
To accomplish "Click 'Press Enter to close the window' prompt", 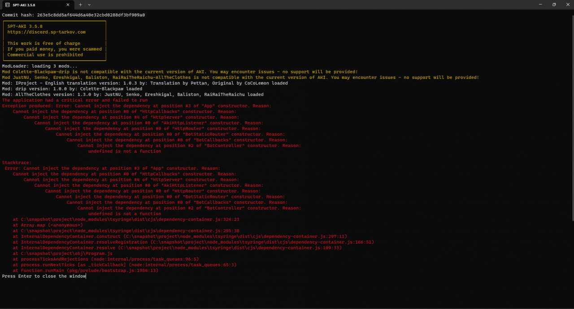I will 43,276.
